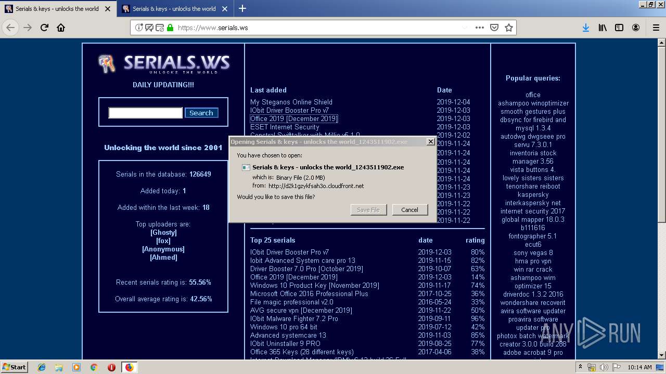This screenshot has width=666, height=374.
Task: Click the clock showing 10:14 AM
Action: pos(640,367)
